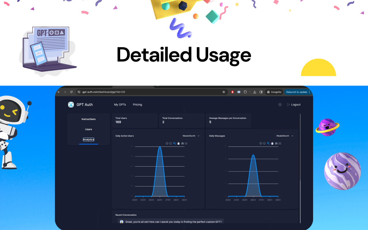Click the 26/01 label on Daily Active Users chart
The image size is (368, 230).
(x=160, y=200)
